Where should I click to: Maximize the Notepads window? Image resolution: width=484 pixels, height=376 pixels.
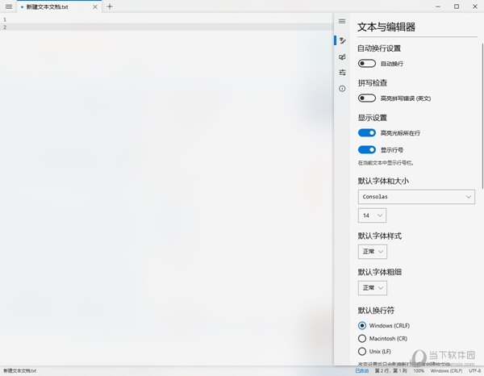[x=457, y=6]
